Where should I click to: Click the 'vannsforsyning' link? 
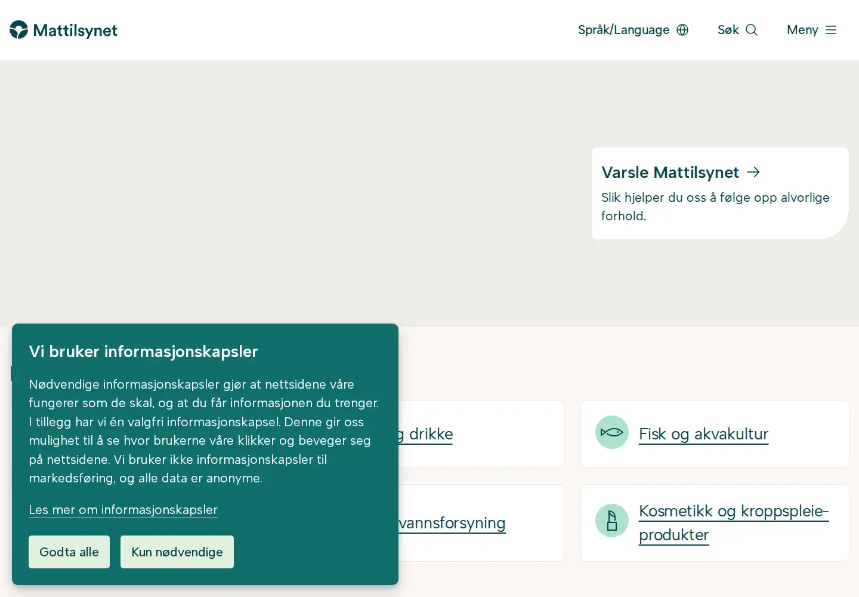click(x=452, y=523)
